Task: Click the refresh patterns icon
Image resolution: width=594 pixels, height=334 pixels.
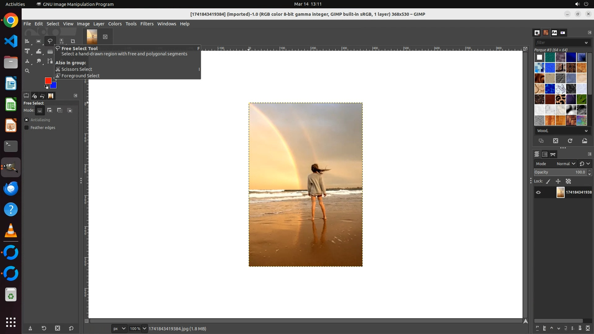Action: 570,141
